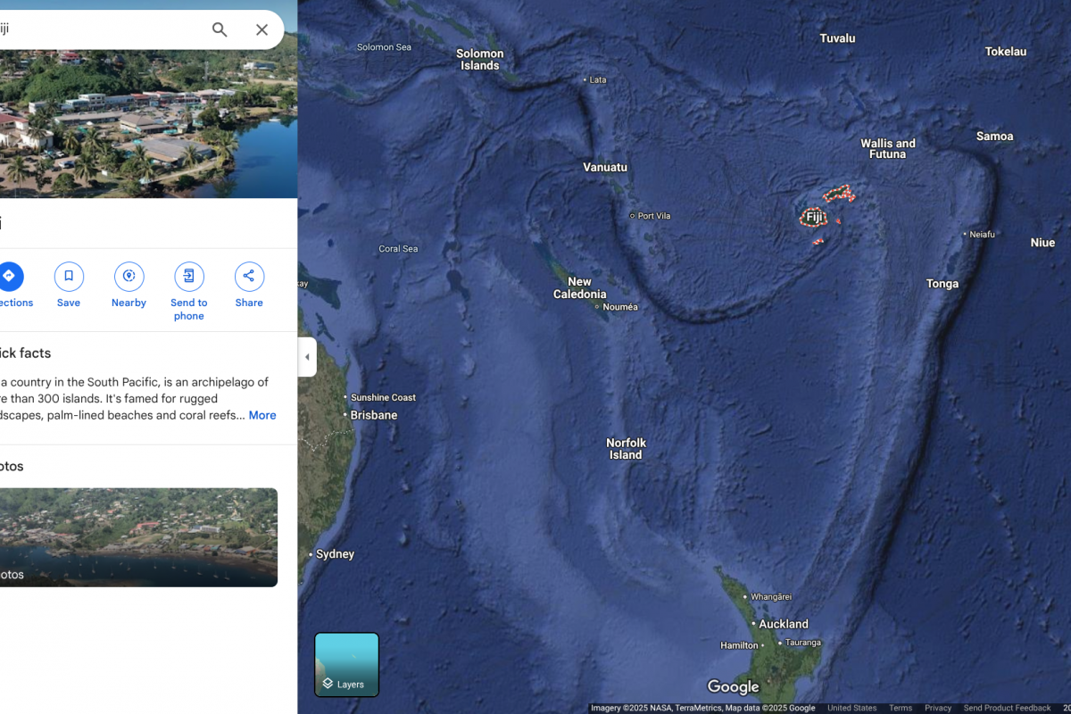Send Fiji location to phone
Viewport: 1071px width, 714px height.
188,277
